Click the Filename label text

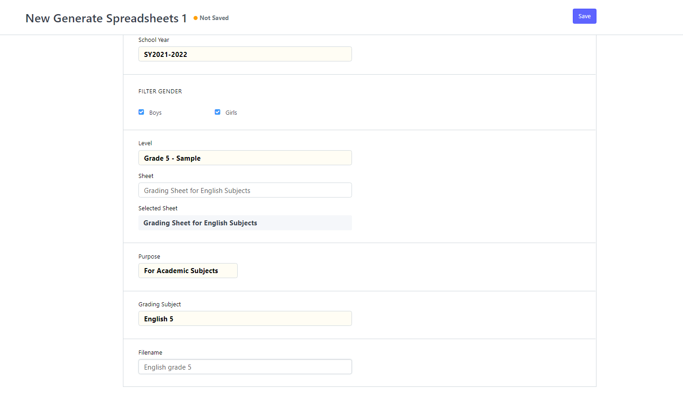(x=150, y=353)
